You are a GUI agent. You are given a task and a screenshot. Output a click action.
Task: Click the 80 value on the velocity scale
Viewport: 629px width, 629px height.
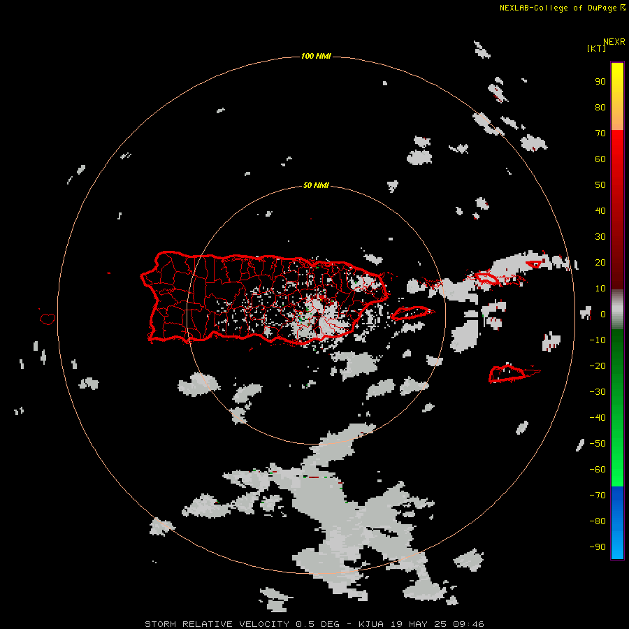[600, 108]
